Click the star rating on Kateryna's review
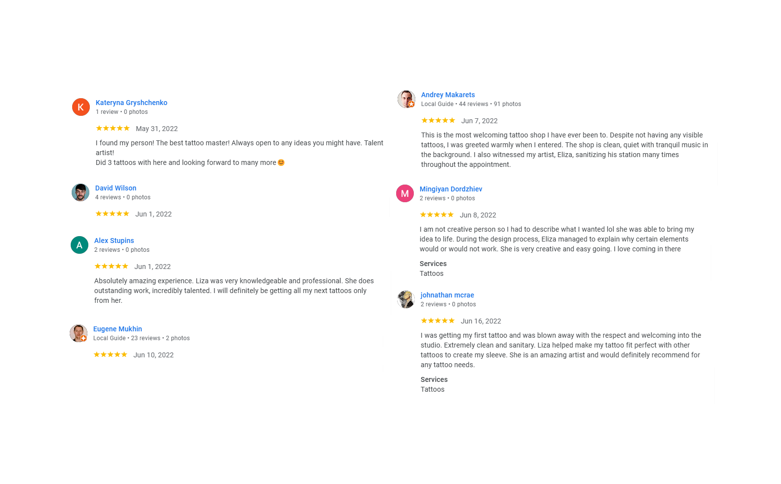Viewport: 781px width, 484px height. pyautogui.click(x=113, y=128)
